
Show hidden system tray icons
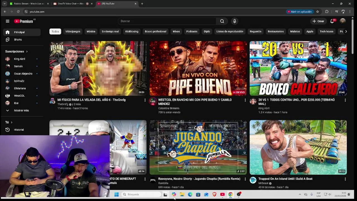click(x=300, y=195)
